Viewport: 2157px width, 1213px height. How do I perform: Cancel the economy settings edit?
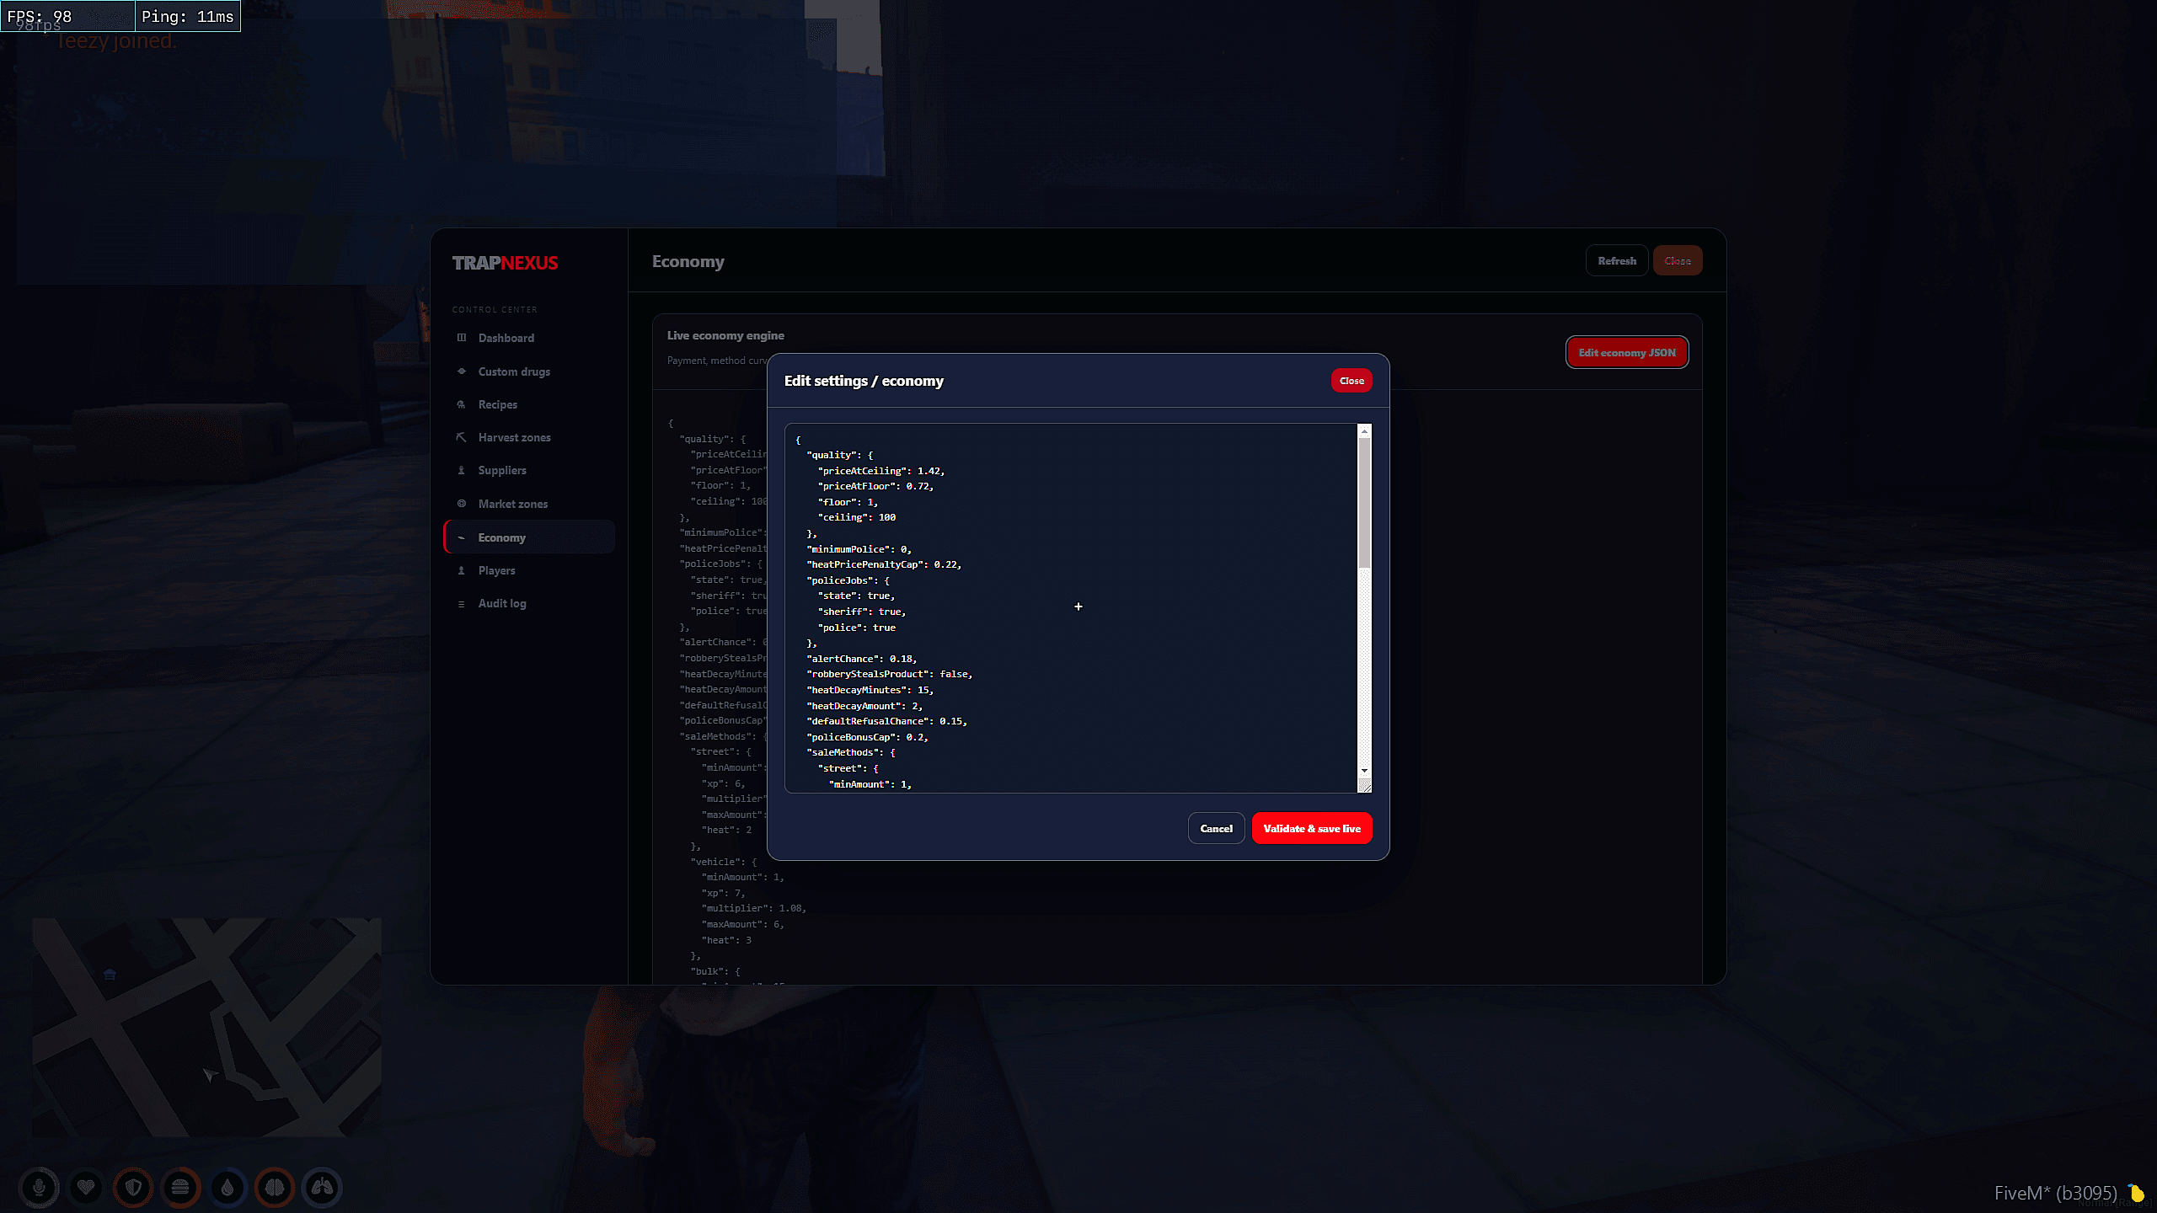click(x=1216, y=828)
